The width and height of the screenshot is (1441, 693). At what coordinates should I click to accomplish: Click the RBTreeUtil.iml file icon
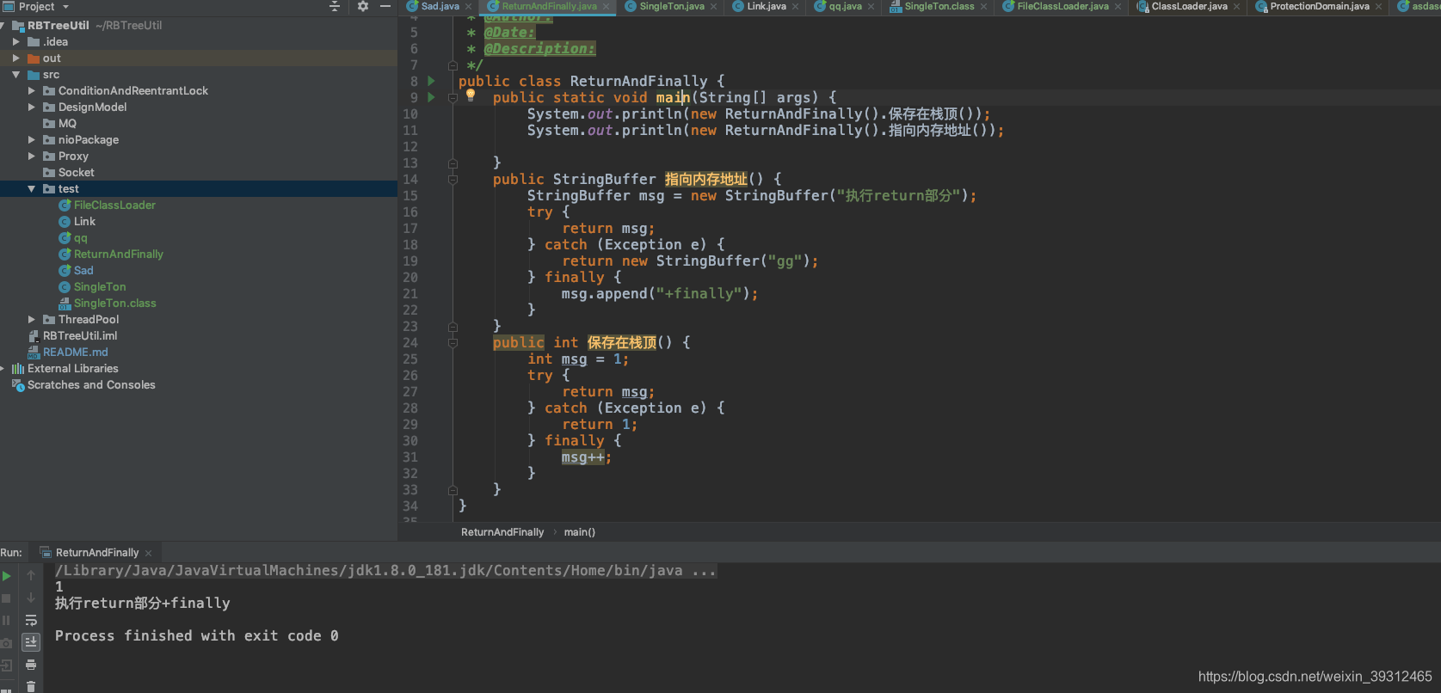pos(34,336)
